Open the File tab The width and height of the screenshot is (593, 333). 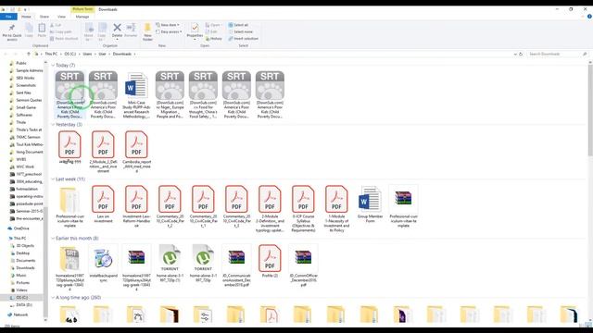pyautogui.click(x=8, y=17)
